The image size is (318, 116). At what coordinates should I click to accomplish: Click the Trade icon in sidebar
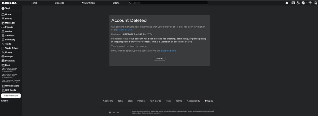tap(3, 44)
